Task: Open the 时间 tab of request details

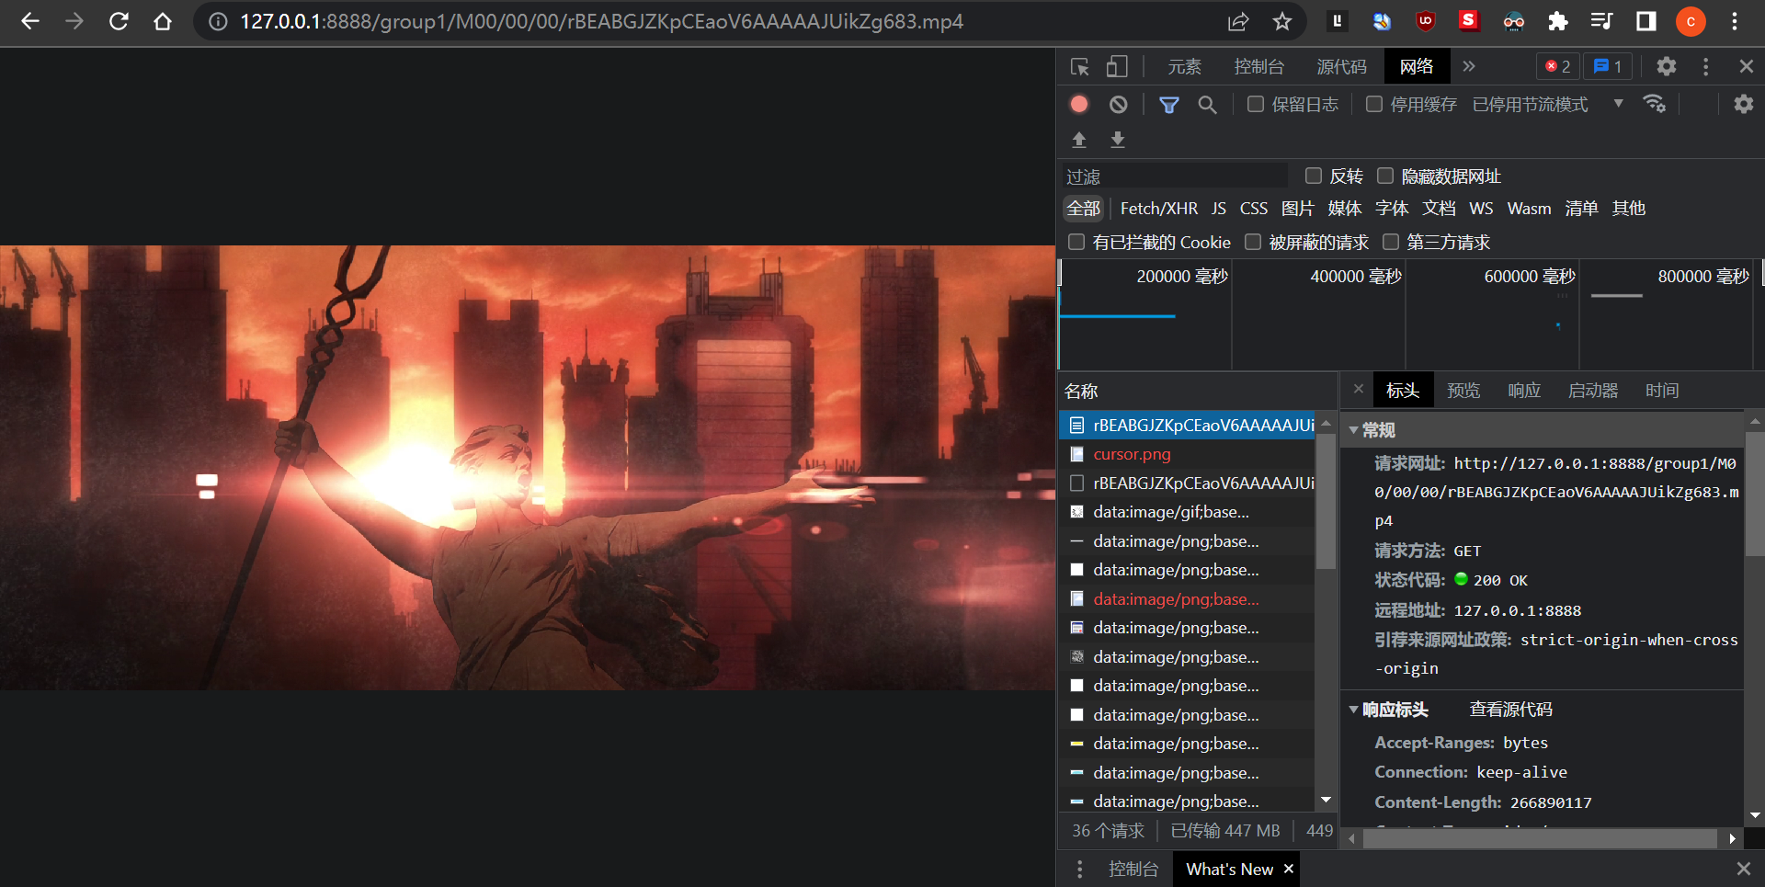Action: click(1662, 391)
